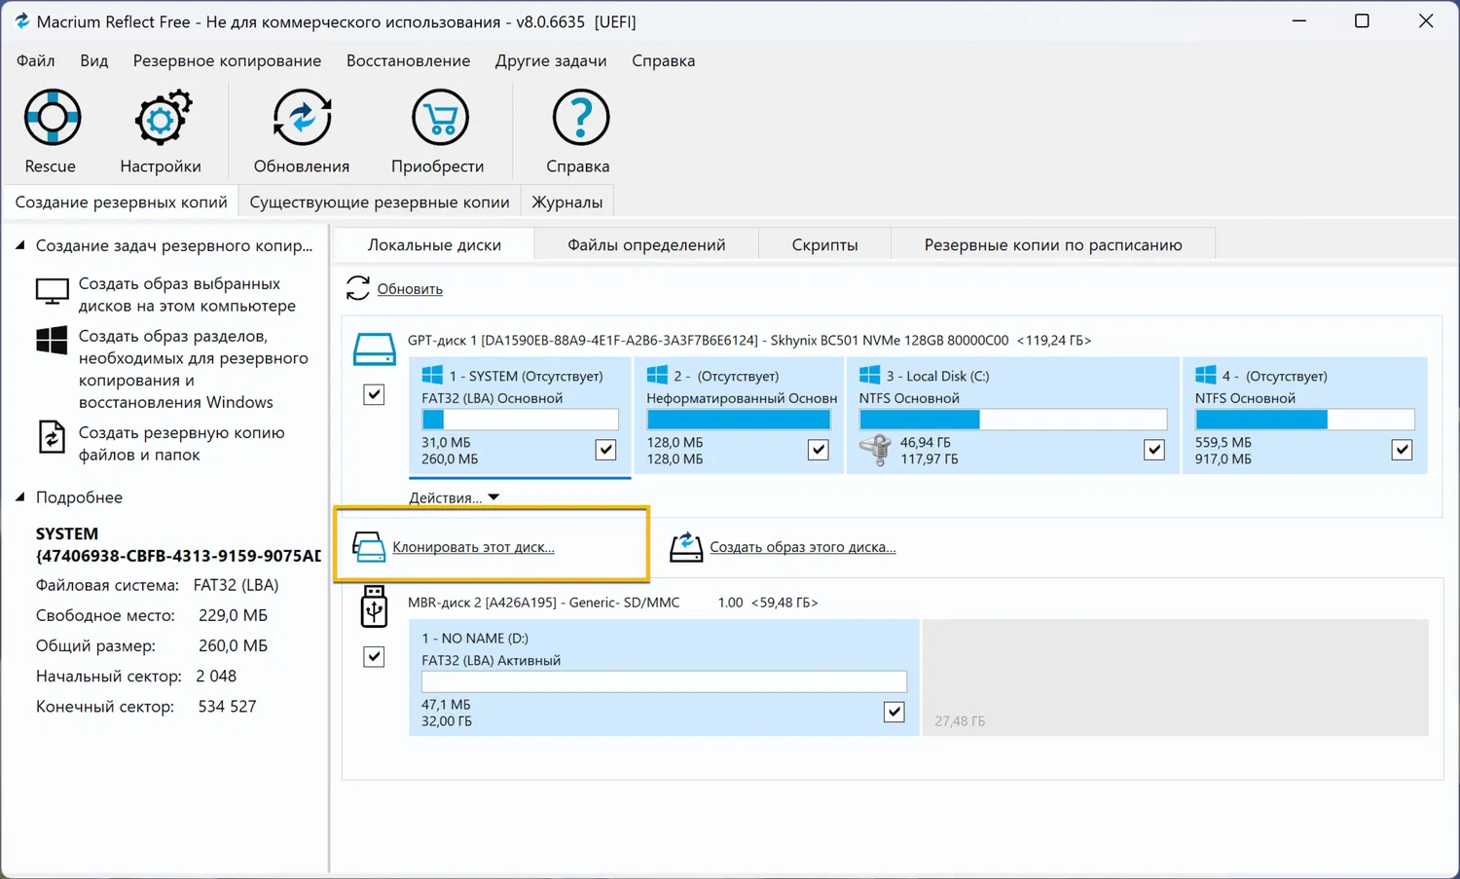Click the Обновления update icon

pyautogui.click(x=302, y=118)
